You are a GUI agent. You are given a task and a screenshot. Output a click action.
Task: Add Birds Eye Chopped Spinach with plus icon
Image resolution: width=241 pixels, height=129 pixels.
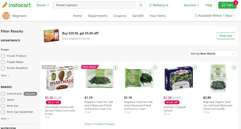[x=195, y=67]
